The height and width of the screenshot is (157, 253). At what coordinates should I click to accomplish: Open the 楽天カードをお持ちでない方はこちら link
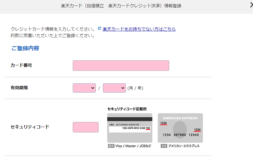click(x=139, y=29)
